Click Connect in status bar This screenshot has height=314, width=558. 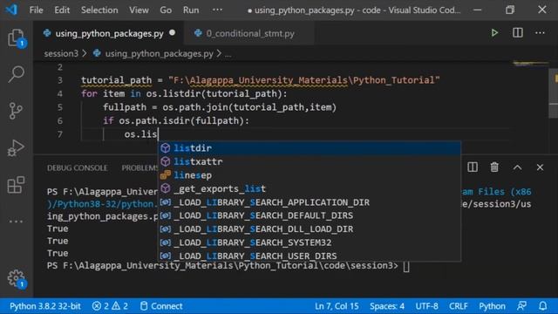pyautogui.click(x=161, y=306)
